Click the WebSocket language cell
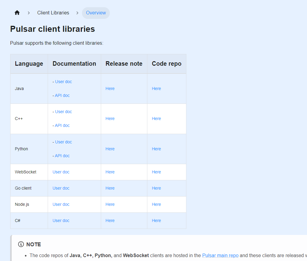Image resolution: width=307 pixels, height=261 pixels. (x=29, y=172)
